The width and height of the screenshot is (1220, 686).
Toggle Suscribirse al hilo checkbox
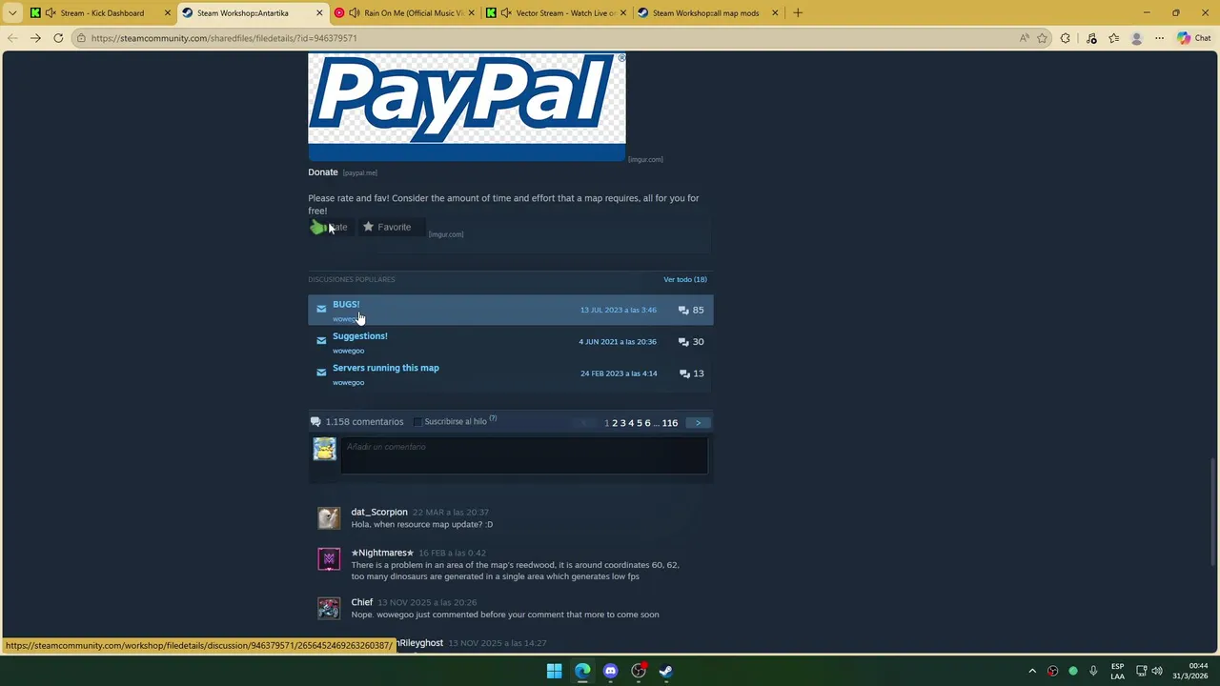417,421
